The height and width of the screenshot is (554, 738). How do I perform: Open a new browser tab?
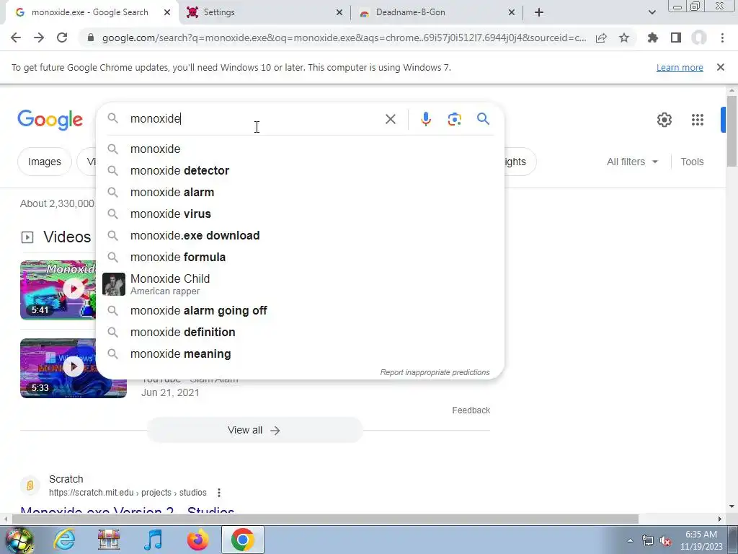click(539, 12)
